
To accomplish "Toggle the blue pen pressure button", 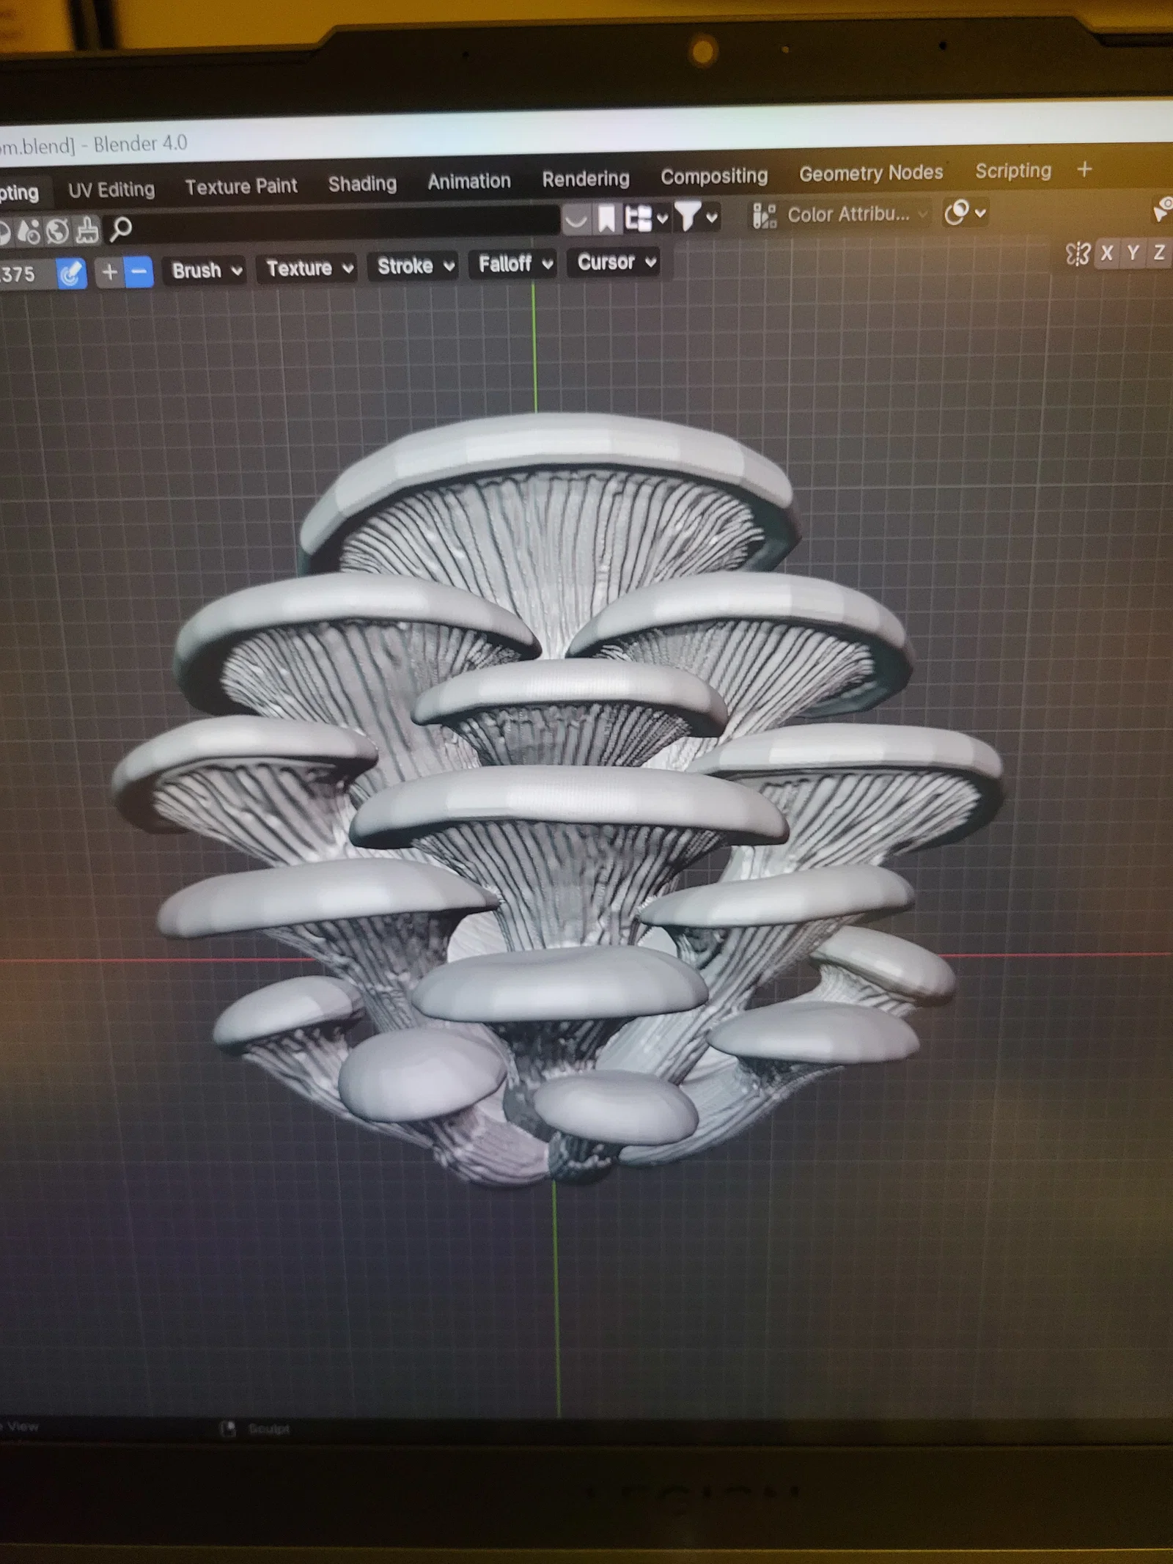I will (71, 274).
